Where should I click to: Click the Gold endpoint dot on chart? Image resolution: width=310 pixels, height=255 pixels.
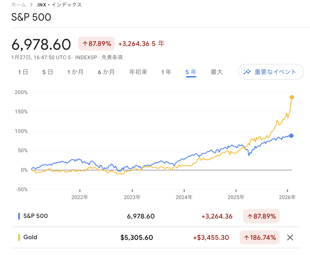pyautogui.click(x=292, y=97)
